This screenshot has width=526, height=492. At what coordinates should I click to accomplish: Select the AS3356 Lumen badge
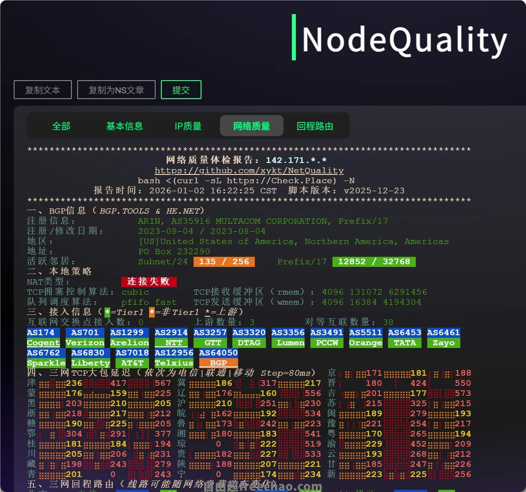[288, 337]
